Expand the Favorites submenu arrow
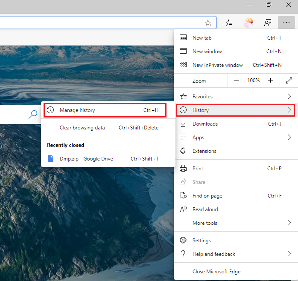The height and width of the screenshot is (281, 298). (289, 96)
